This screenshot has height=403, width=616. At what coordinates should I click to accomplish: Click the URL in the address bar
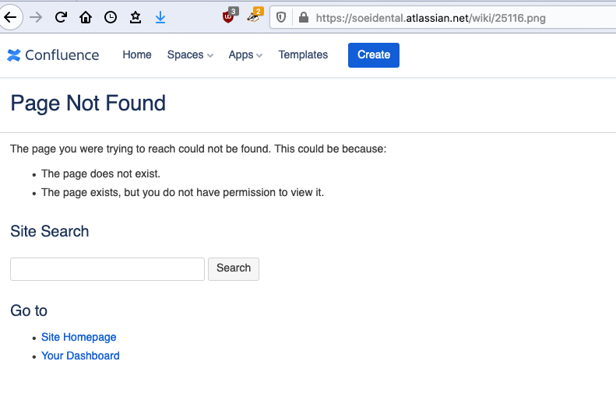click(431, 18)
